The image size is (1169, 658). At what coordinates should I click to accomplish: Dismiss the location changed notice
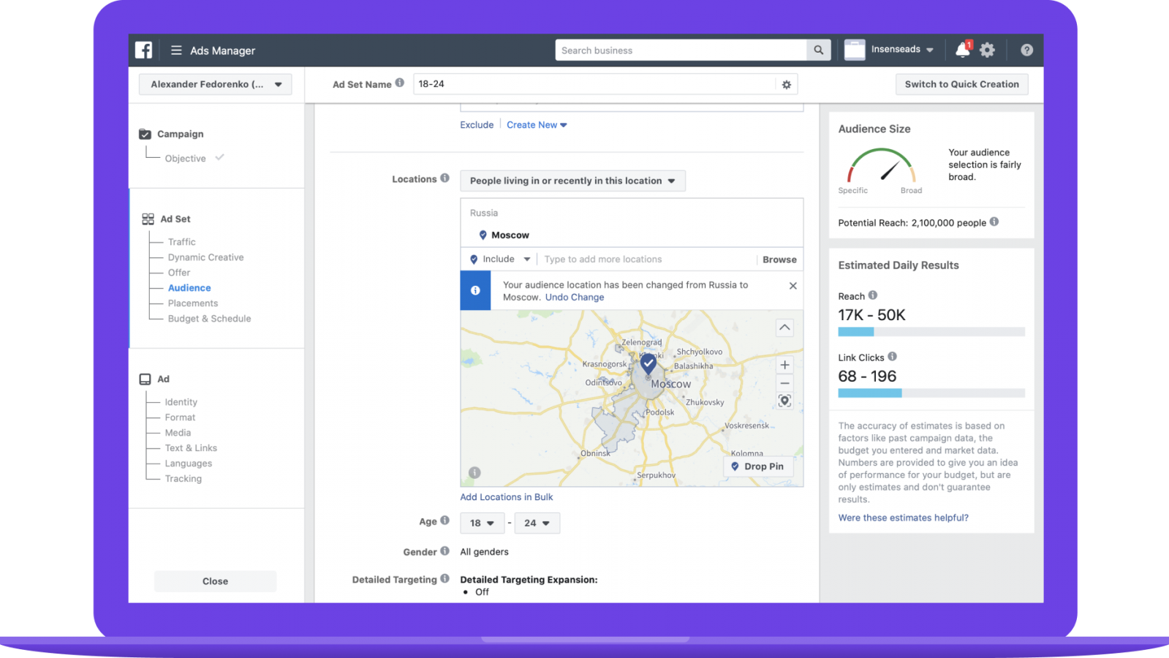click(792, 286)
